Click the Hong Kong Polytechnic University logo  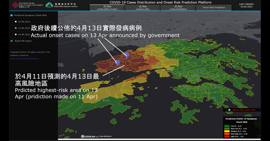click(28, 5)
